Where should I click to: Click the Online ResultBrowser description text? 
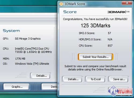(95, 68)
